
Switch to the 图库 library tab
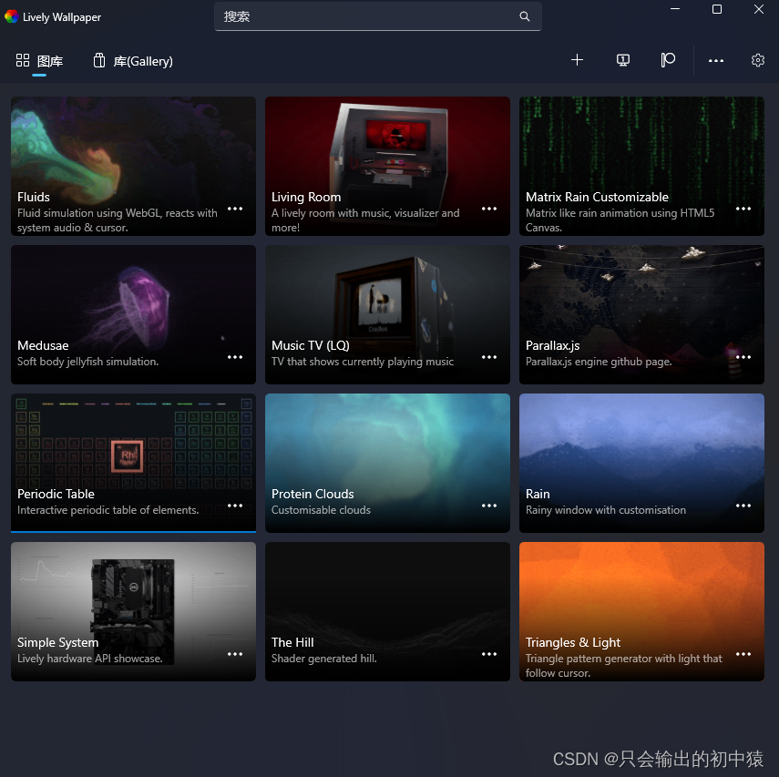point(39,61)
